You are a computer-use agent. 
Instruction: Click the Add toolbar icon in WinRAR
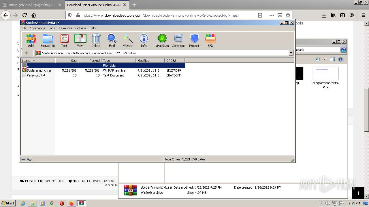pos(31,40)
